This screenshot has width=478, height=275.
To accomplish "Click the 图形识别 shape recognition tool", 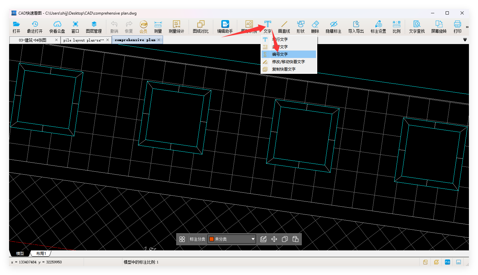I will 249,27.
